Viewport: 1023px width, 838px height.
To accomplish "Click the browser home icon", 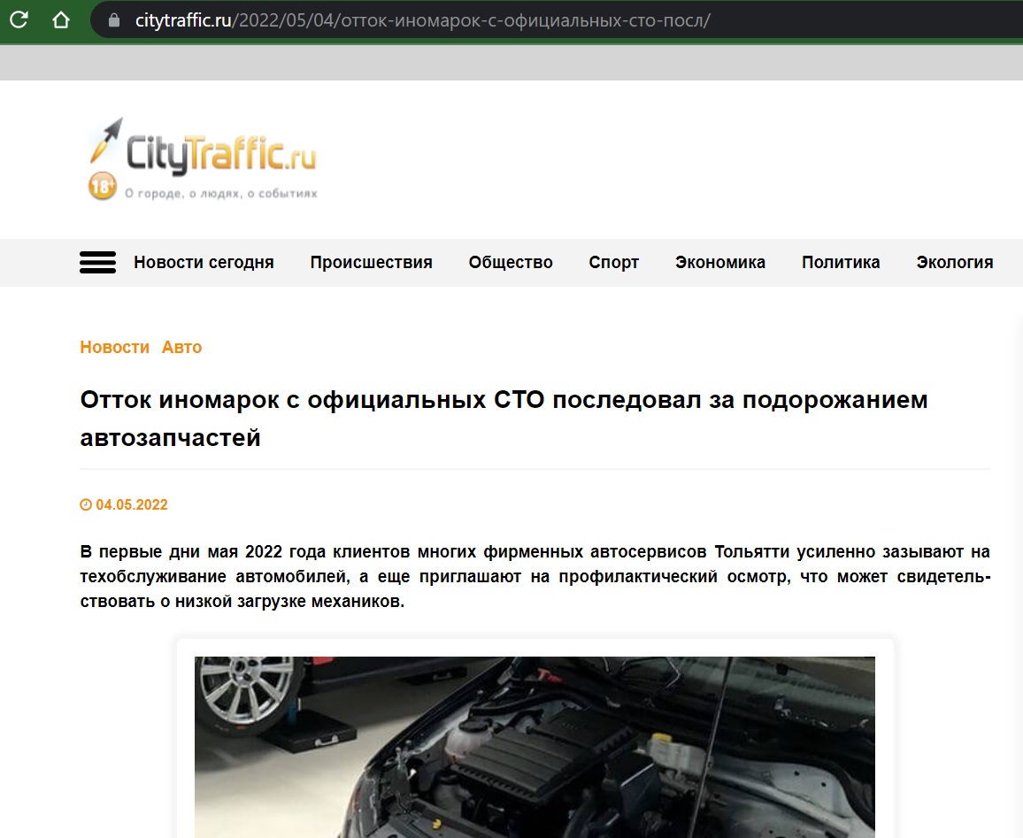I will click(61, 19).
